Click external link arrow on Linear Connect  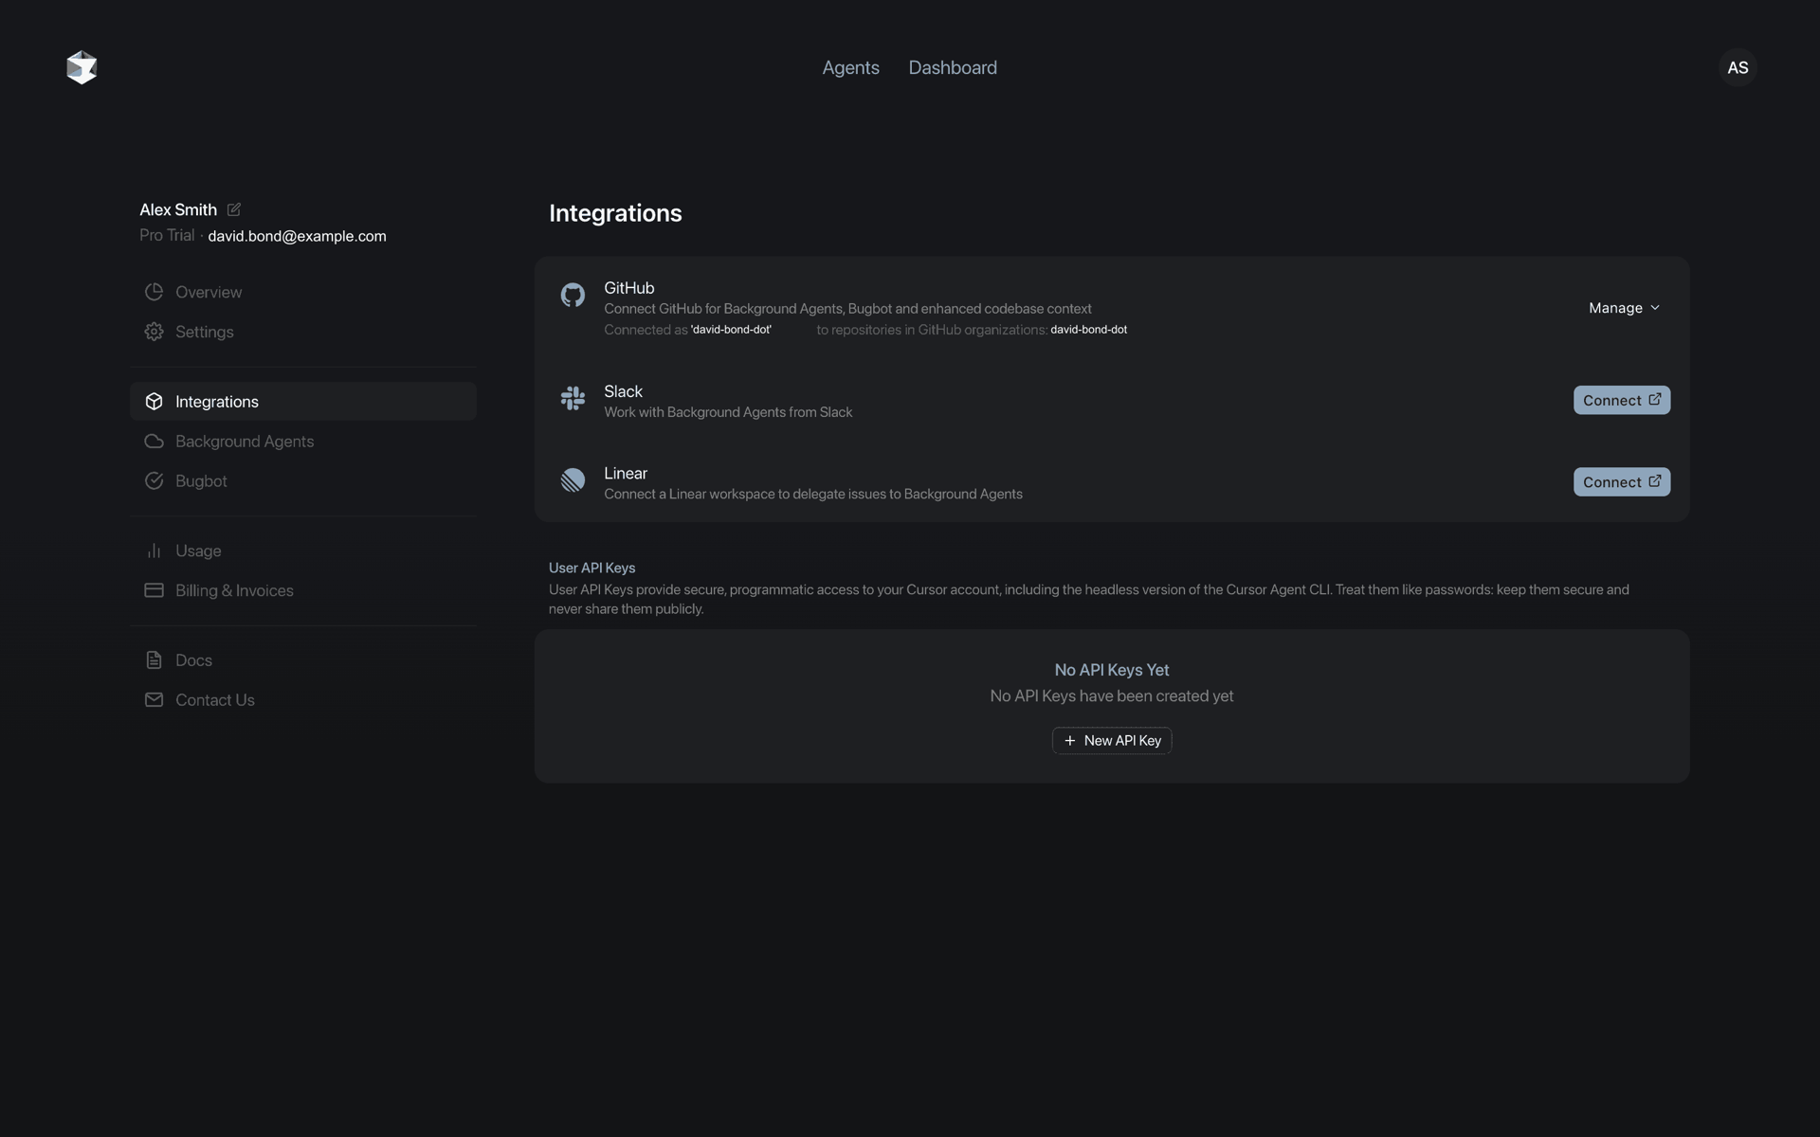pos(1654,481)
